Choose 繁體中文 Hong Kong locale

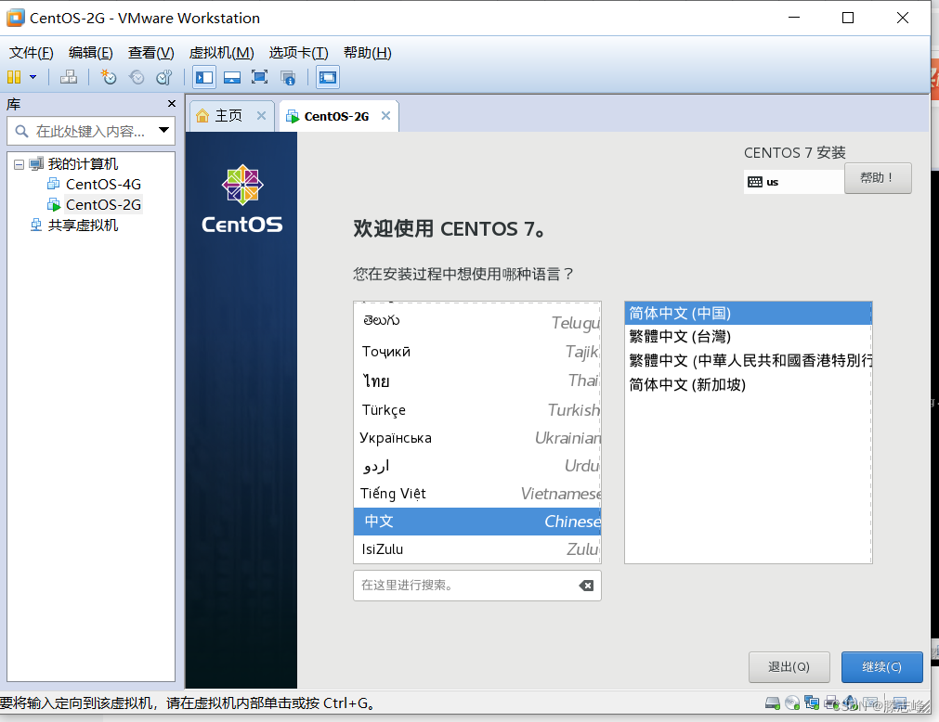(748, 360)
